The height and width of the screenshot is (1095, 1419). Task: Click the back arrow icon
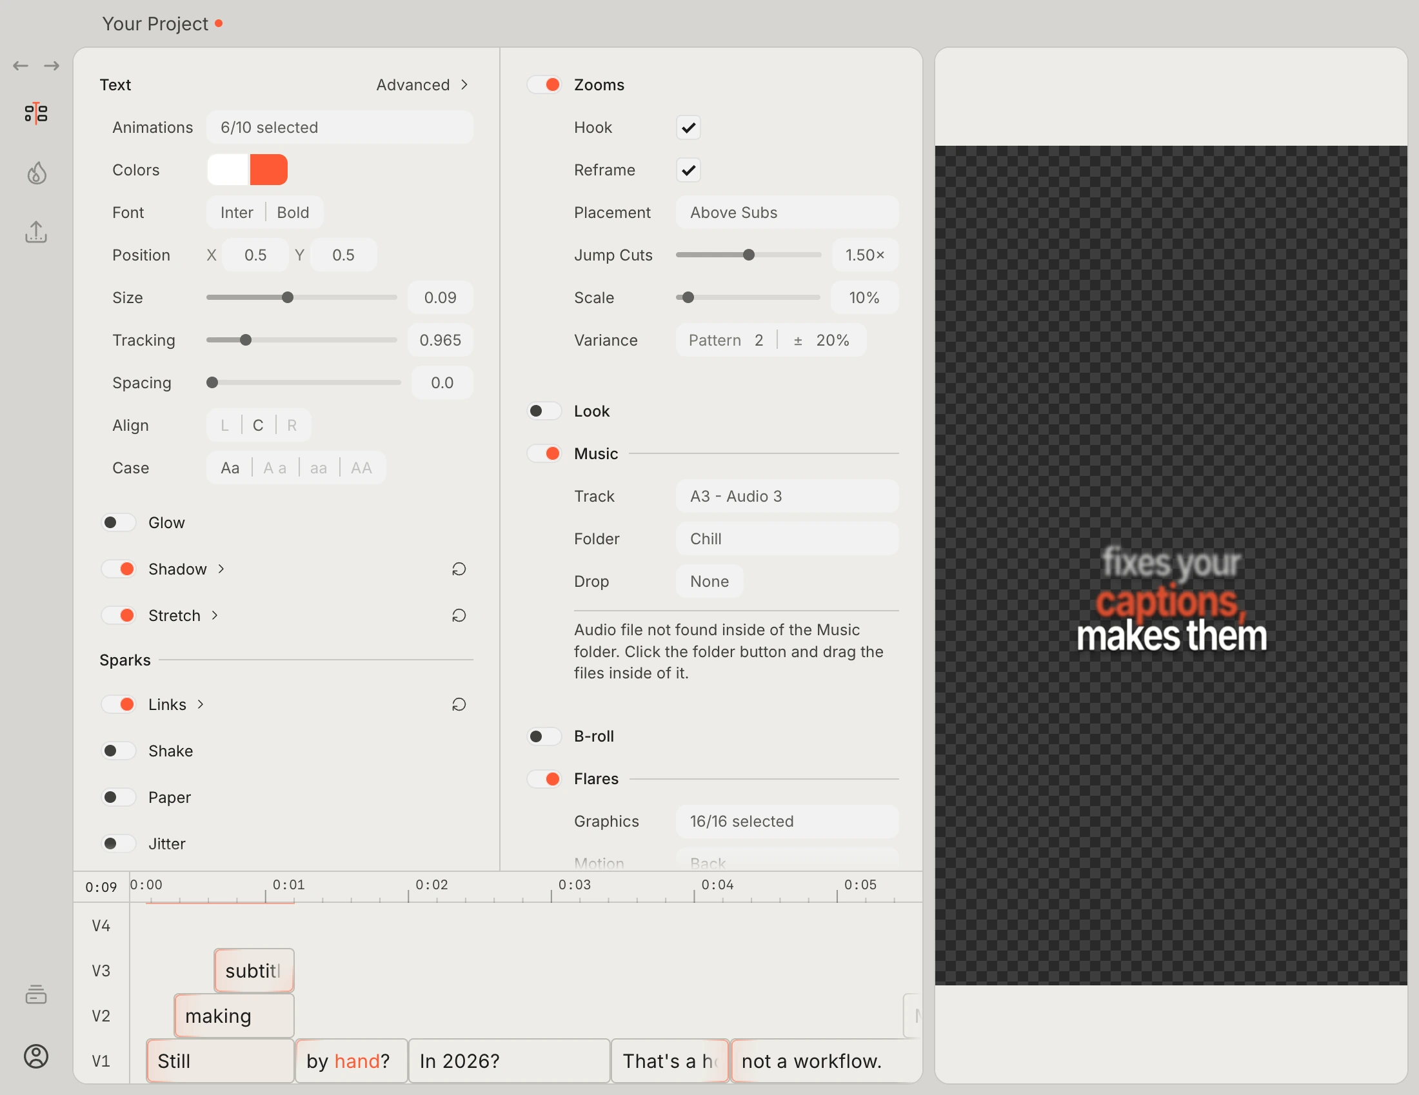21,66
